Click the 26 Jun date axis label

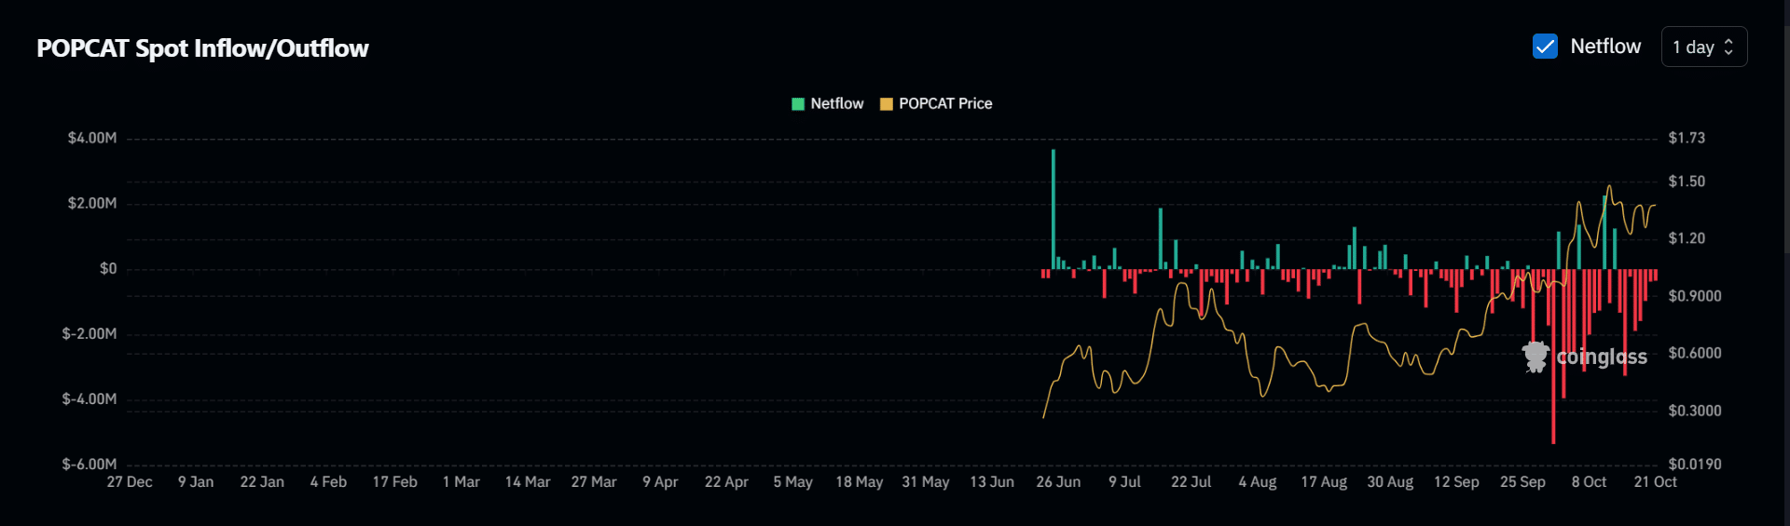pos(1058,482)
